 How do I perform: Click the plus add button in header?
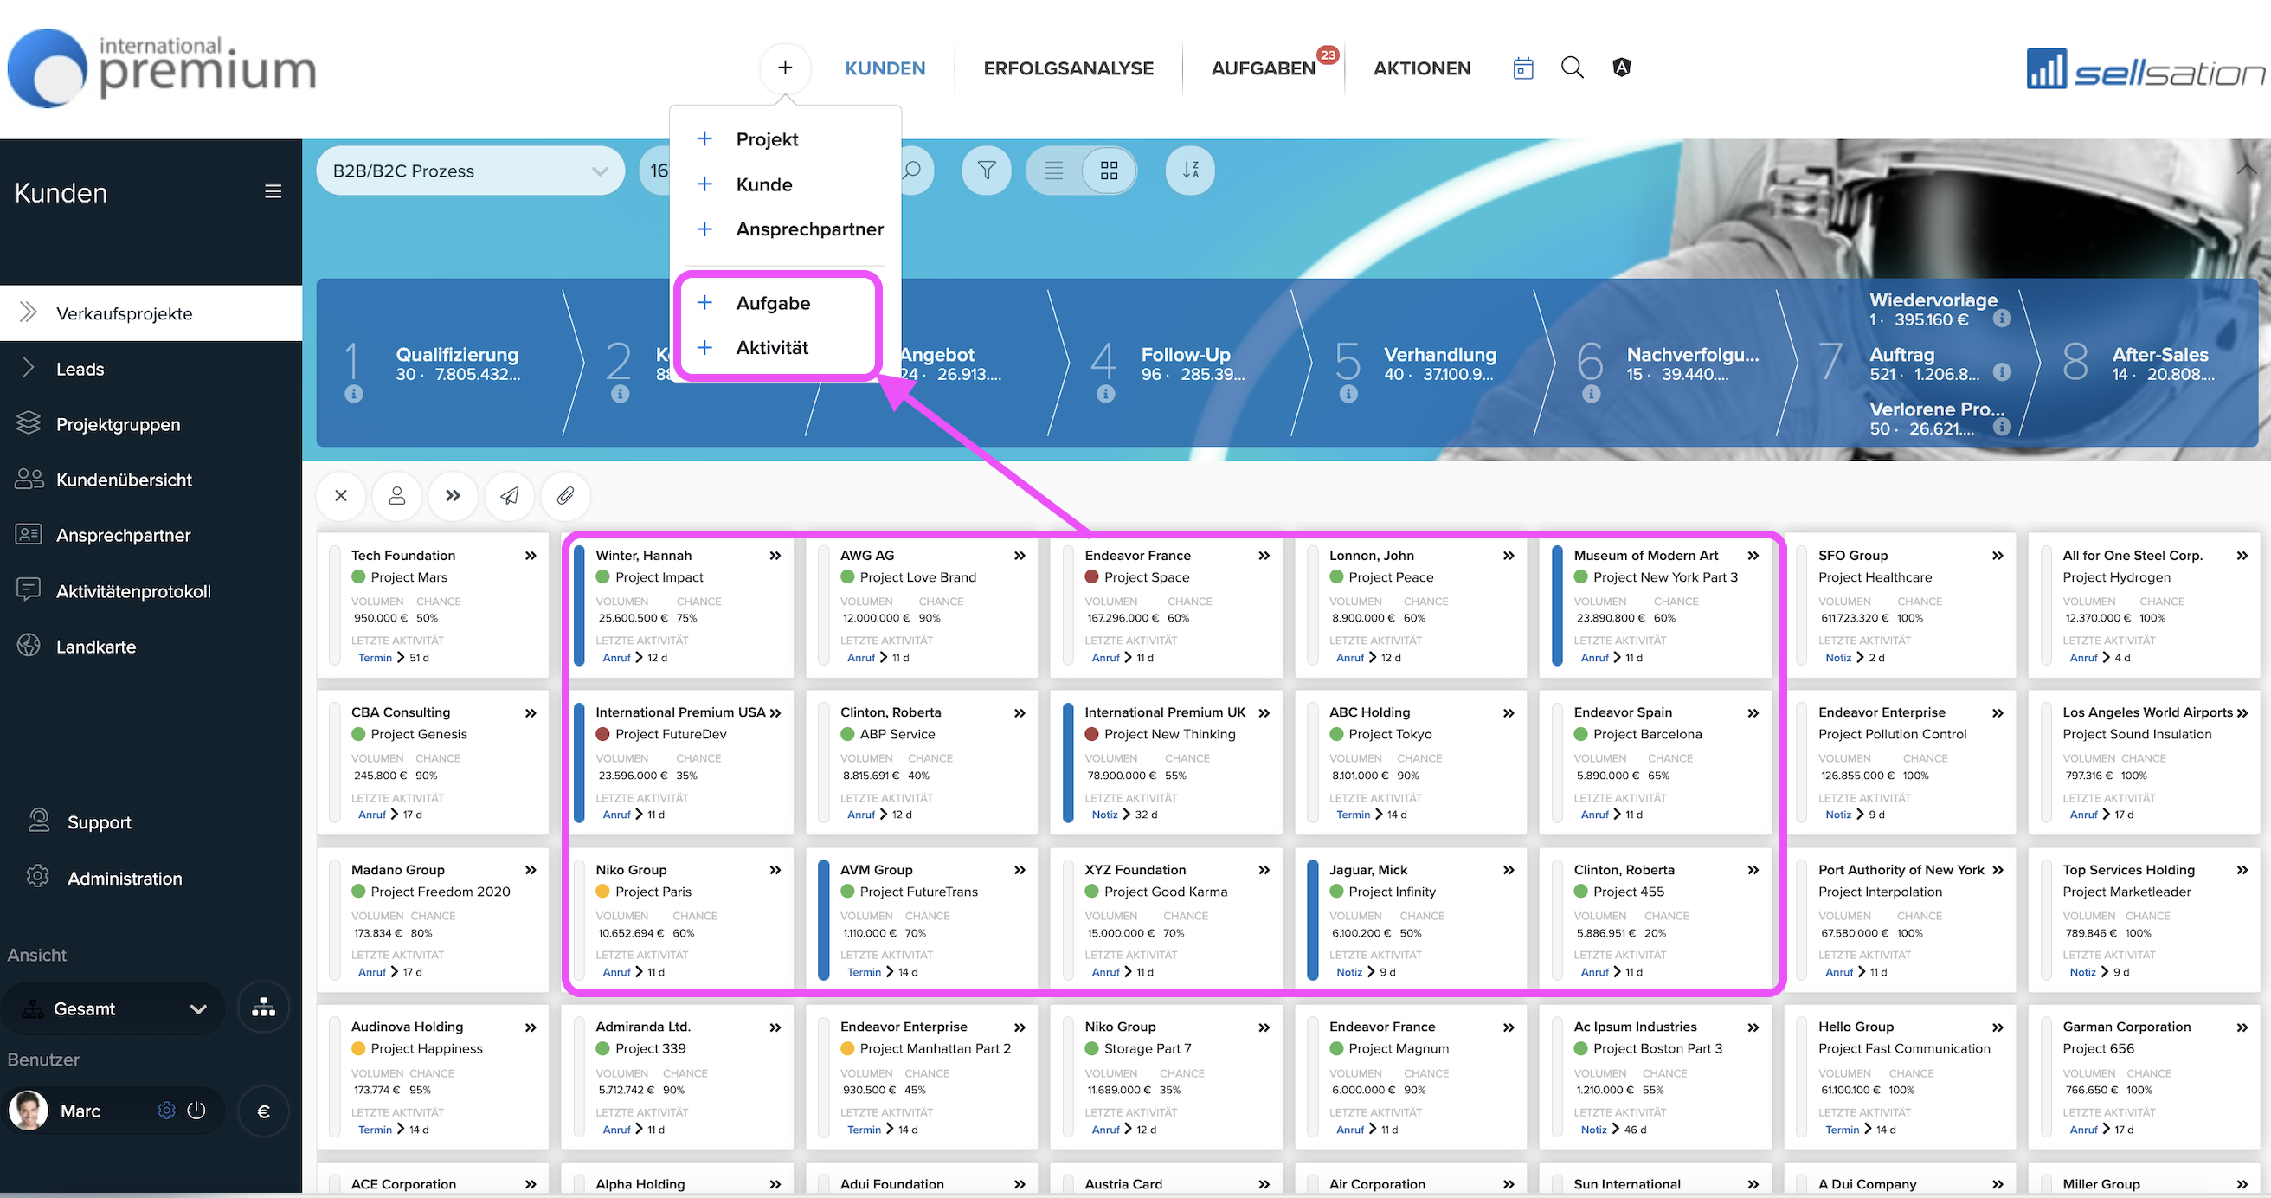click(785, 68)
